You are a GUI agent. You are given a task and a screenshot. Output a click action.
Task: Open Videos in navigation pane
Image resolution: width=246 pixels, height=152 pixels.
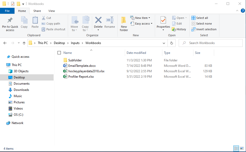[18, 108]
